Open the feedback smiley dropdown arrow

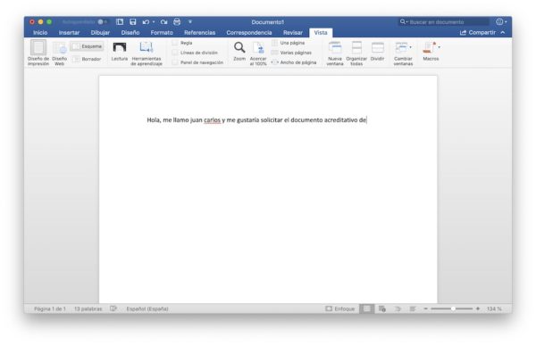coord(506,22)
